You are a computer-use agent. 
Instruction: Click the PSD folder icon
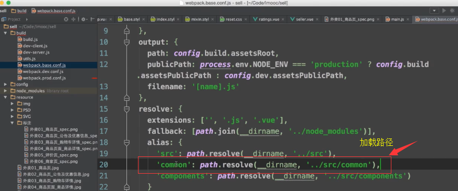[x=19, y=110]
